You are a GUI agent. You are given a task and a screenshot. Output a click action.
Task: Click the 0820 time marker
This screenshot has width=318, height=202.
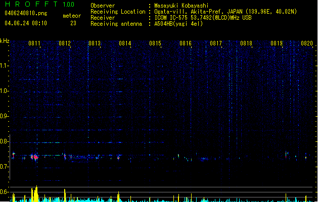point(307,43)
